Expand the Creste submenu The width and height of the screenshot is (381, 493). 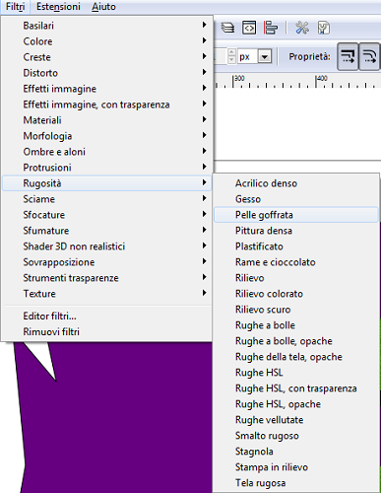pos(107,57)
